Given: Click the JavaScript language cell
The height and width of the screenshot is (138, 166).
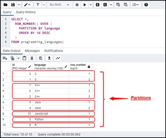Looking at the screenshot, I should [51, 114].
